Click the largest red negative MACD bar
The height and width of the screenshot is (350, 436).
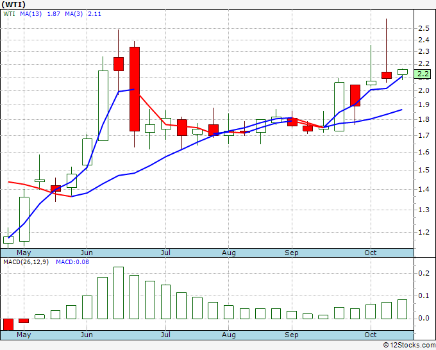point(8,324)
